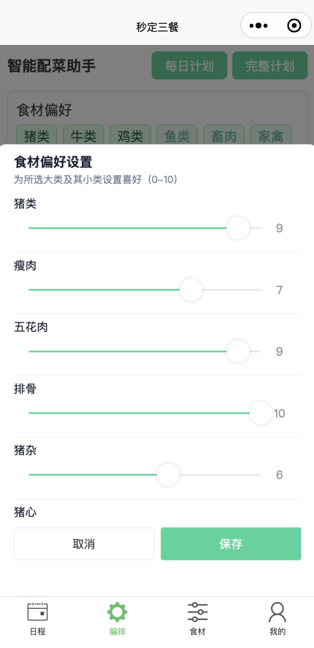The height and width of the screenshot is (648, 314).
Task: Tap the 猪杂 preference slider
Action: [168, 474]
